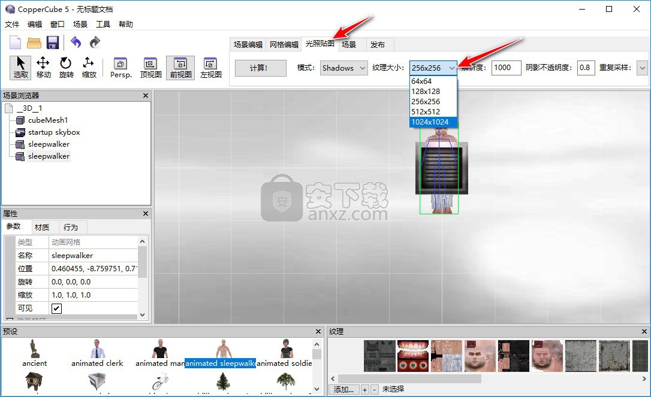Switch to the 光照贴图 tab

320,44
